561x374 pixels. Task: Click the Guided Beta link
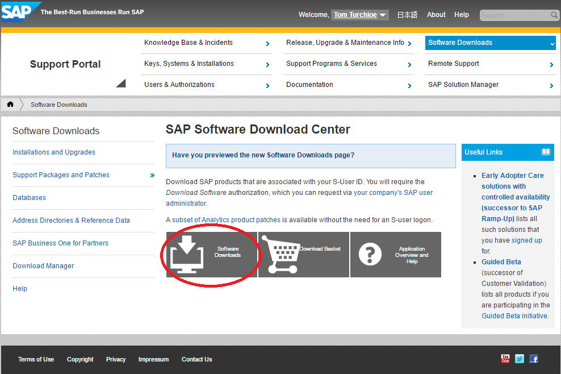click(x=501, y=262)
